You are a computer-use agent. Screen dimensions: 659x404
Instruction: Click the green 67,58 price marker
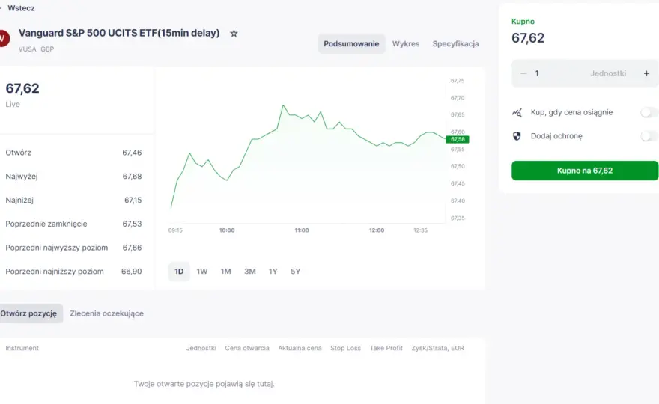click(x=458, y=139)
